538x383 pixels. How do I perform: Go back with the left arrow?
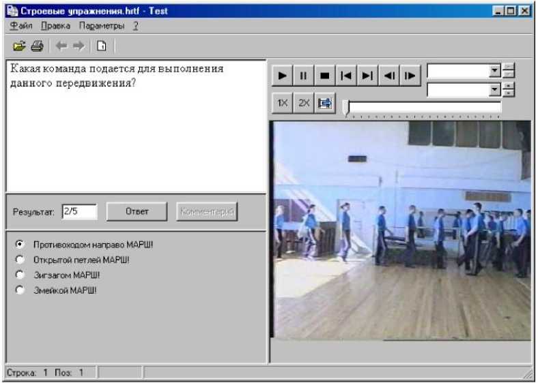click(x=61, y=46)
